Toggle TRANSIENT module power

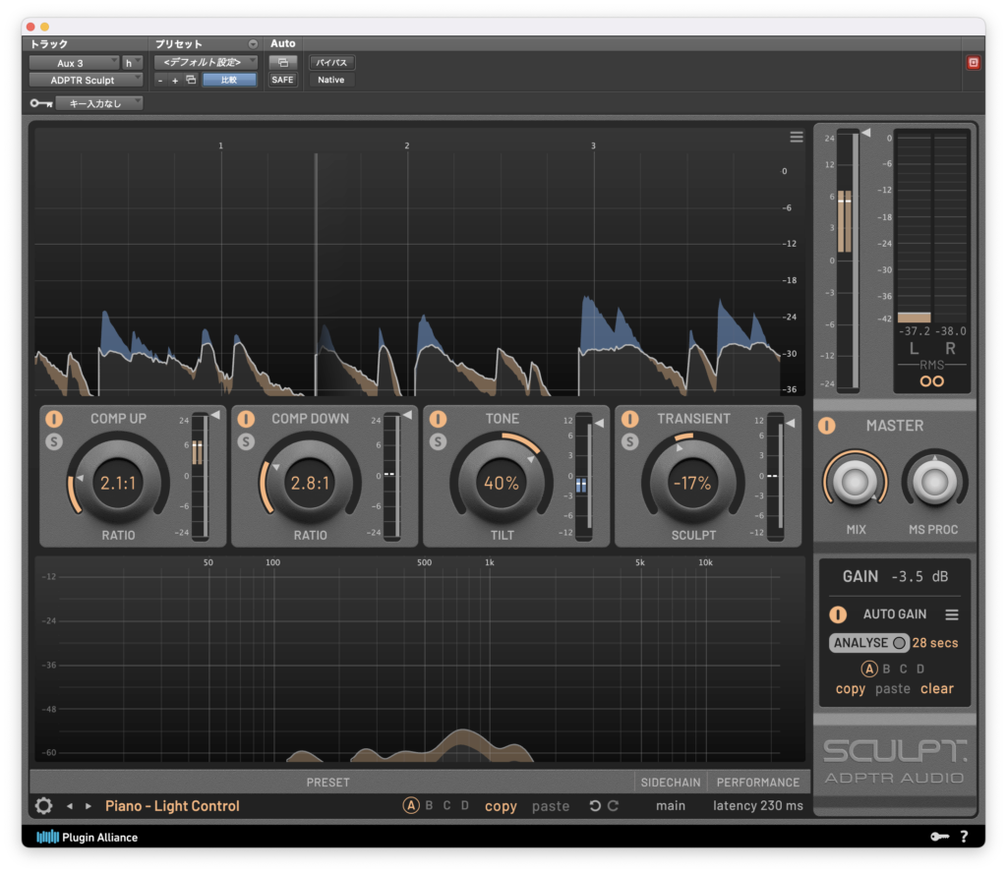630,419
